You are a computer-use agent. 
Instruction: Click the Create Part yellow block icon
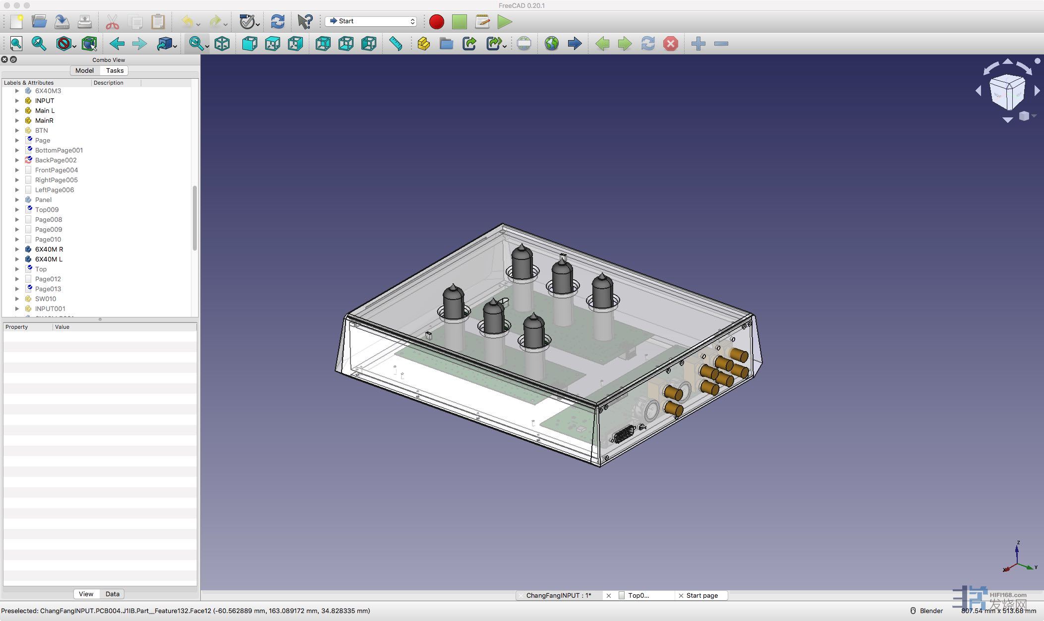click(x=423, y=44)
